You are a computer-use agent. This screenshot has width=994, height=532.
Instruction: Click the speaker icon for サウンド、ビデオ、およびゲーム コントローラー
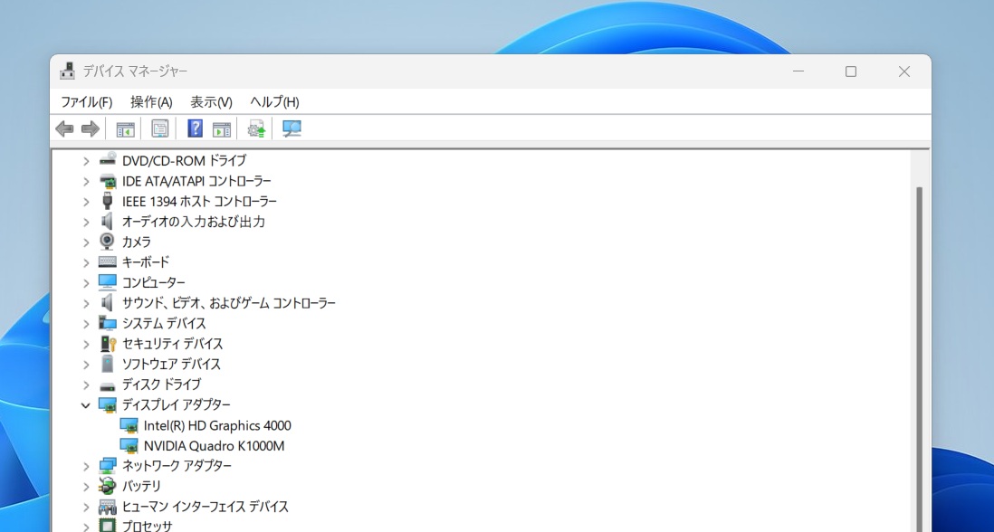[x=108, y=303]
